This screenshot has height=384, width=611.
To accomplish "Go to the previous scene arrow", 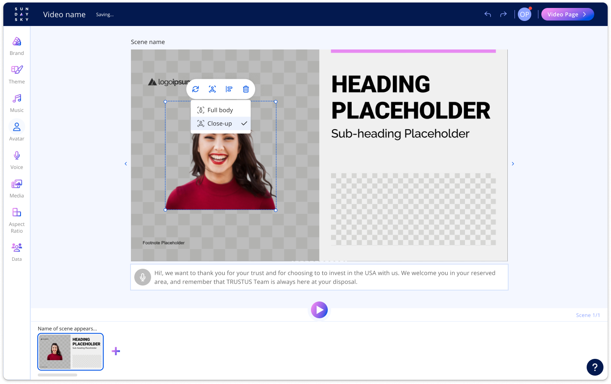I will point(125,163).
